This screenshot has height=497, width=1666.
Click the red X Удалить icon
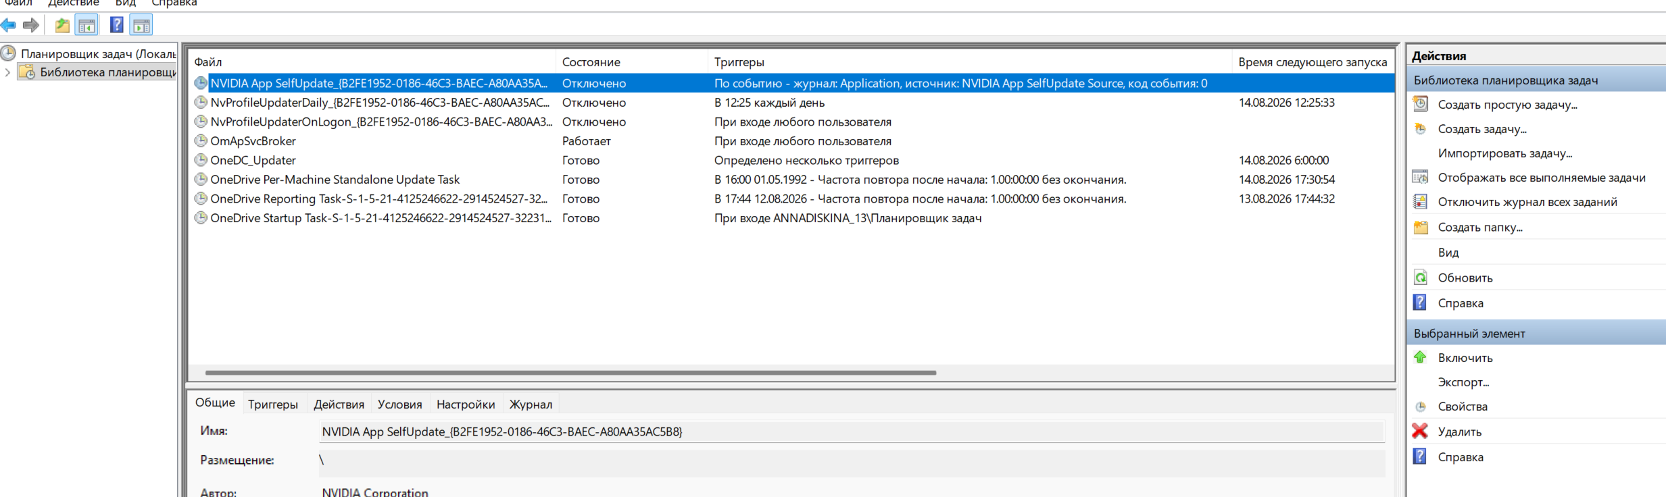point(1420,431)
